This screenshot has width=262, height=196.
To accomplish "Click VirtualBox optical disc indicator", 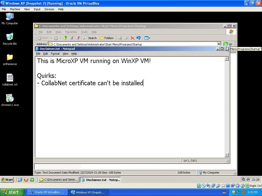I will 203,186.
